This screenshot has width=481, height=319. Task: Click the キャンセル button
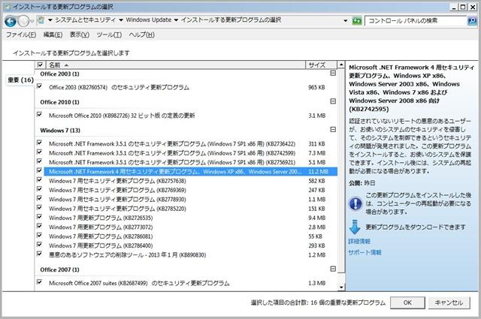tap(449, 302)
